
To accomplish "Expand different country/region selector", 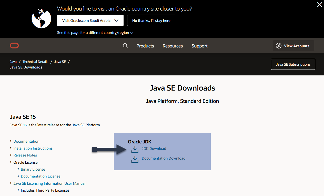I will click(x=95, y=33).
